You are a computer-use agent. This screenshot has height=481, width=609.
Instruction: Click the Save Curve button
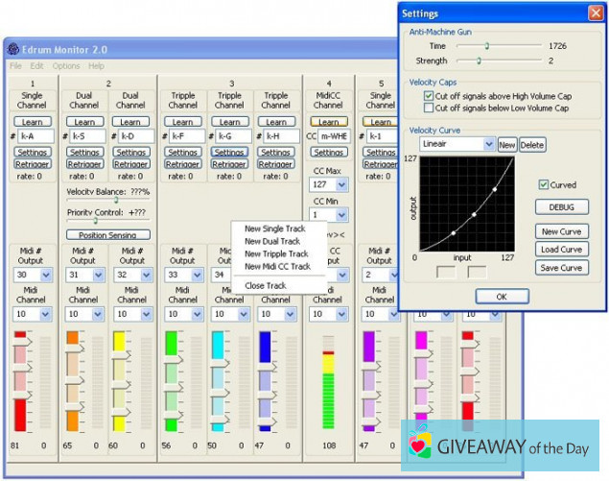pyautogui.click(x=561, y=267)
